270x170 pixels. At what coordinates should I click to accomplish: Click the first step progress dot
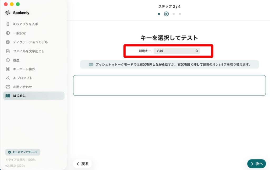159,14
